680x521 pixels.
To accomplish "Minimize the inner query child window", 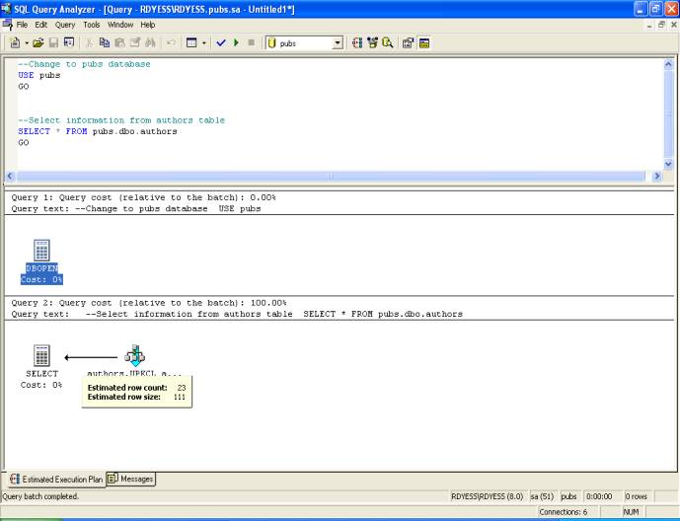I will click(x=649, y=25).
